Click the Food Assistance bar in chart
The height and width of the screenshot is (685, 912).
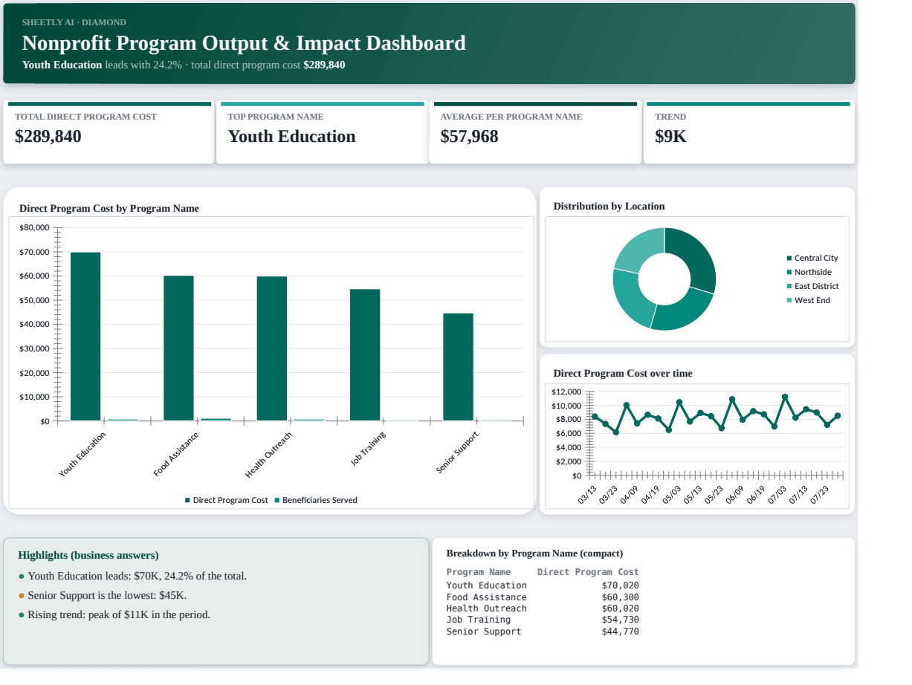178,348
